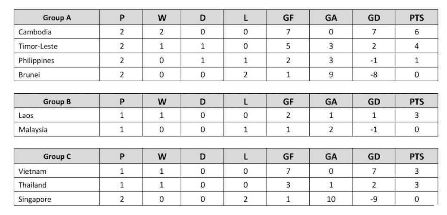Click the Group A header cell

tap(57, 18)
